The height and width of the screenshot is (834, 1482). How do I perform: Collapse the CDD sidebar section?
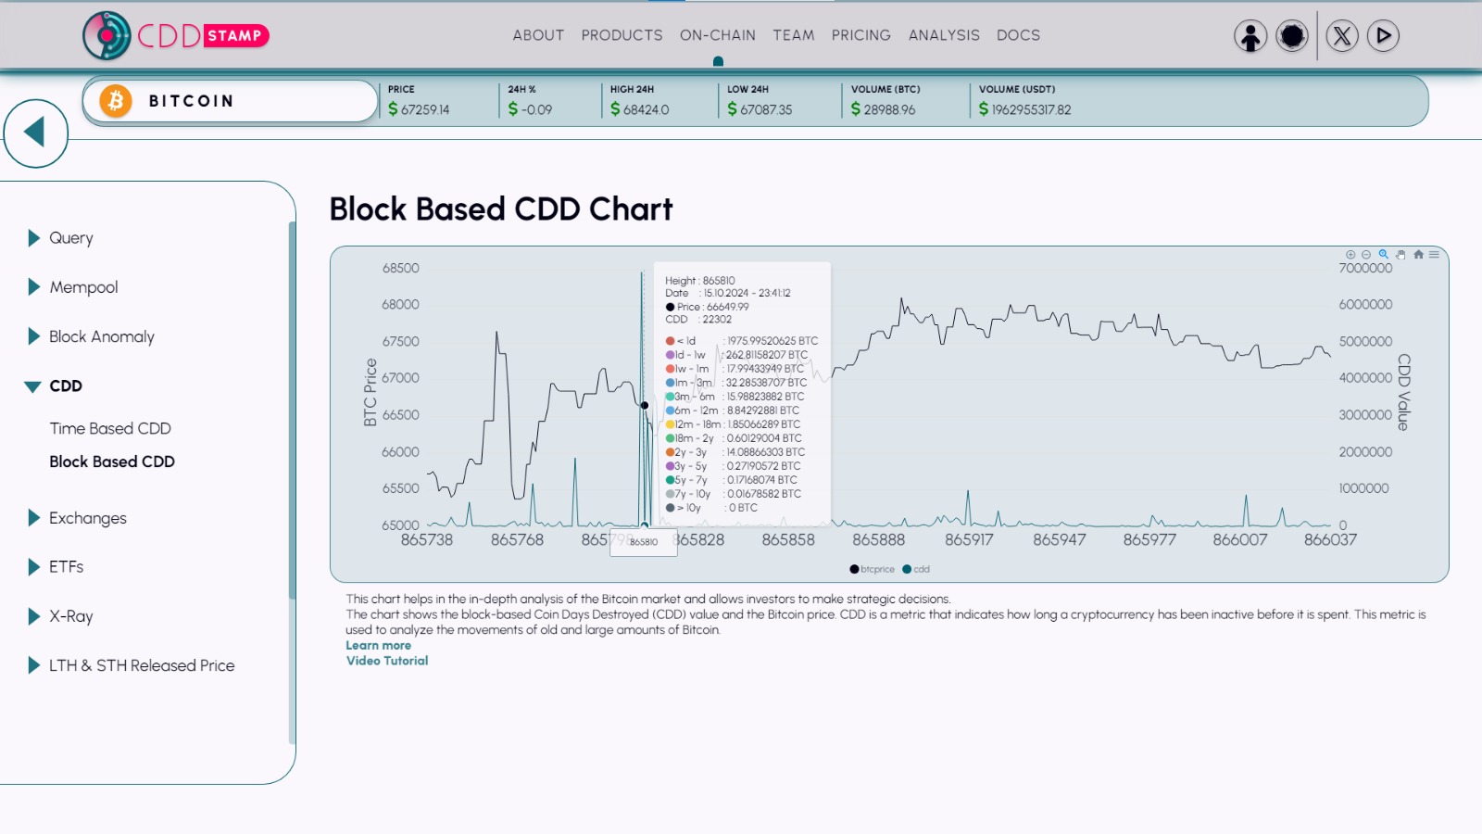[65, 385]
